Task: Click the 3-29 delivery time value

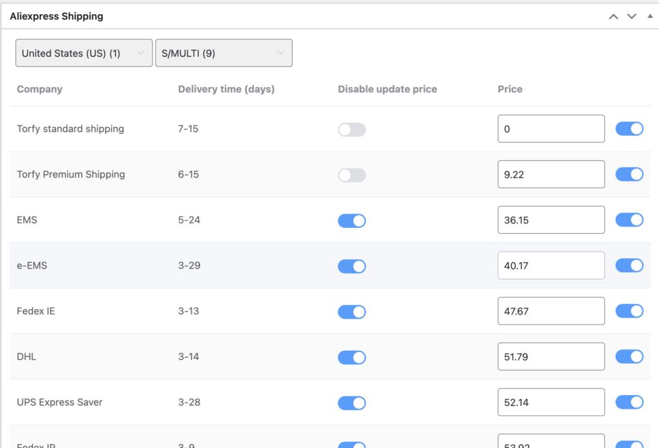Action: tap(189, 265)
